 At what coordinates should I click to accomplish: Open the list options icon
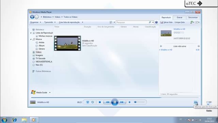192,22
